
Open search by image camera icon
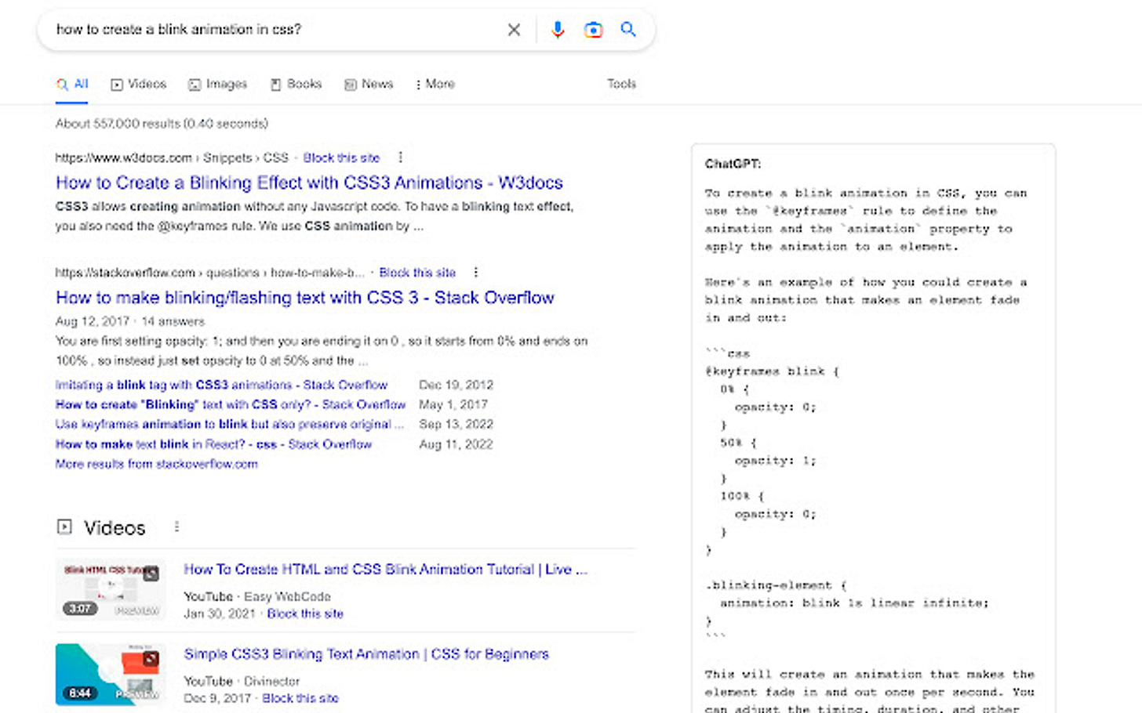coord(593,30)
